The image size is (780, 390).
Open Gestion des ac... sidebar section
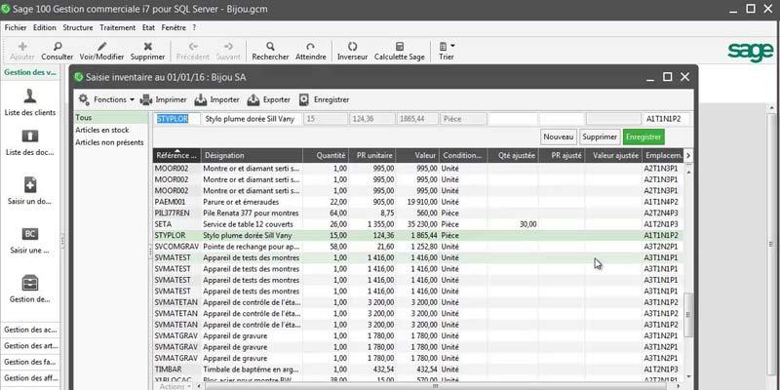[x=30, y=330]
